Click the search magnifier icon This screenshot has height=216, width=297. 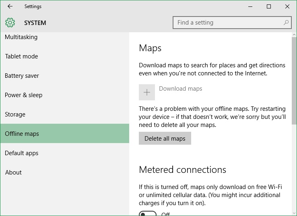pyautogui.click(x=286, y=23)
